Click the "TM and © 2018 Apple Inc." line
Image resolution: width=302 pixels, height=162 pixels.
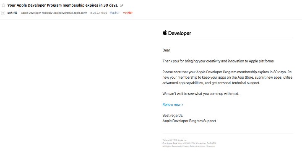[x=174, y=140]
